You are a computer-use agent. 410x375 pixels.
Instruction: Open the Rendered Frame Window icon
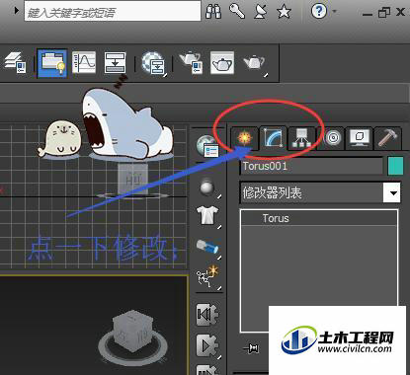(x=222, y=62)
